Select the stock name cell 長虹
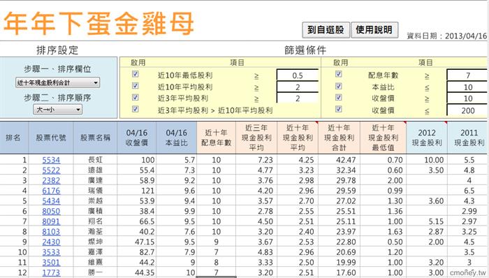489x278 pixels. coord(95,160)
